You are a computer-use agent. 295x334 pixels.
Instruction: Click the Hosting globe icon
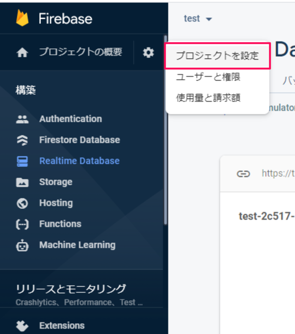pyautogui.click(x=22, y=203)
